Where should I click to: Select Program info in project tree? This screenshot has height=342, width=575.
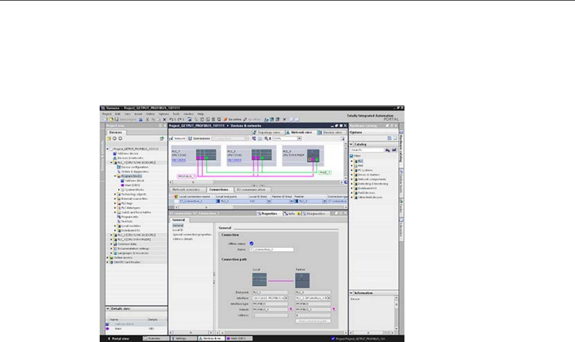point(127,217)
